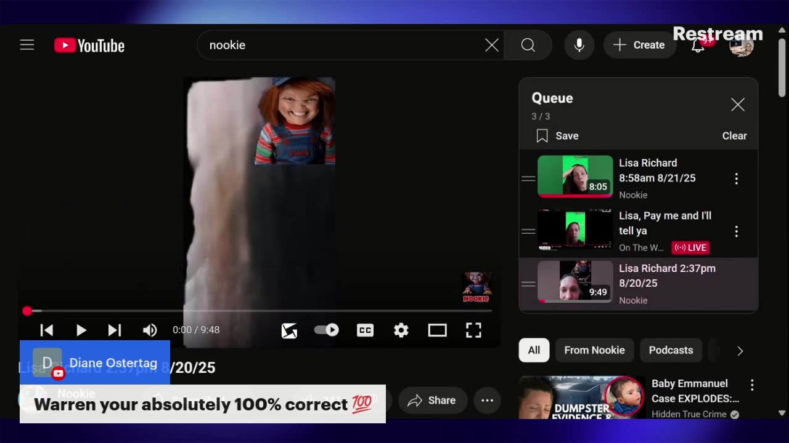Open the Baby Emmanuel Case video thumbnail
The width and height of the screenshot is (789, 443).
tap(582, 398)
